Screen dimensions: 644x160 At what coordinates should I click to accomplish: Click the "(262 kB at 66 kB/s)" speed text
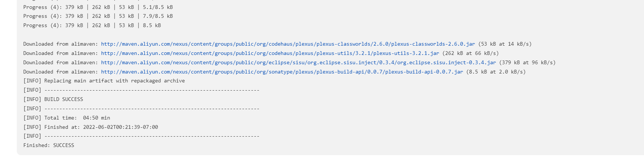click(470, 53)
